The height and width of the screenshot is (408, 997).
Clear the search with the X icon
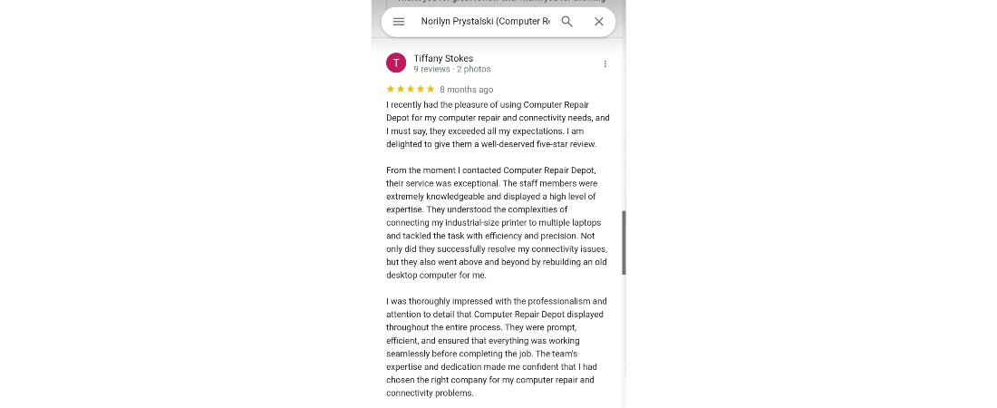click(x=599, y=22)
